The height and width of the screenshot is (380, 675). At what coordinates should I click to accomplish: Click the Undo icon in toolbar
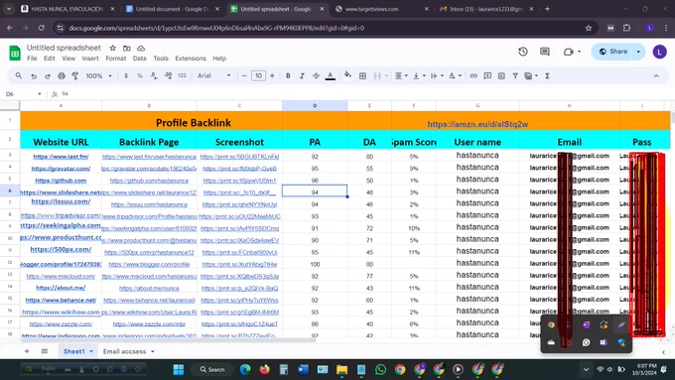tap(34, 75)
